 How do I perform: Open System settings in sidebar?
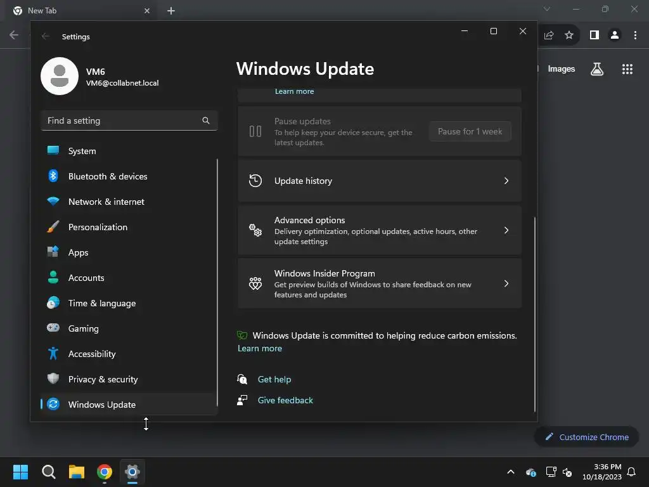[129, 151]
